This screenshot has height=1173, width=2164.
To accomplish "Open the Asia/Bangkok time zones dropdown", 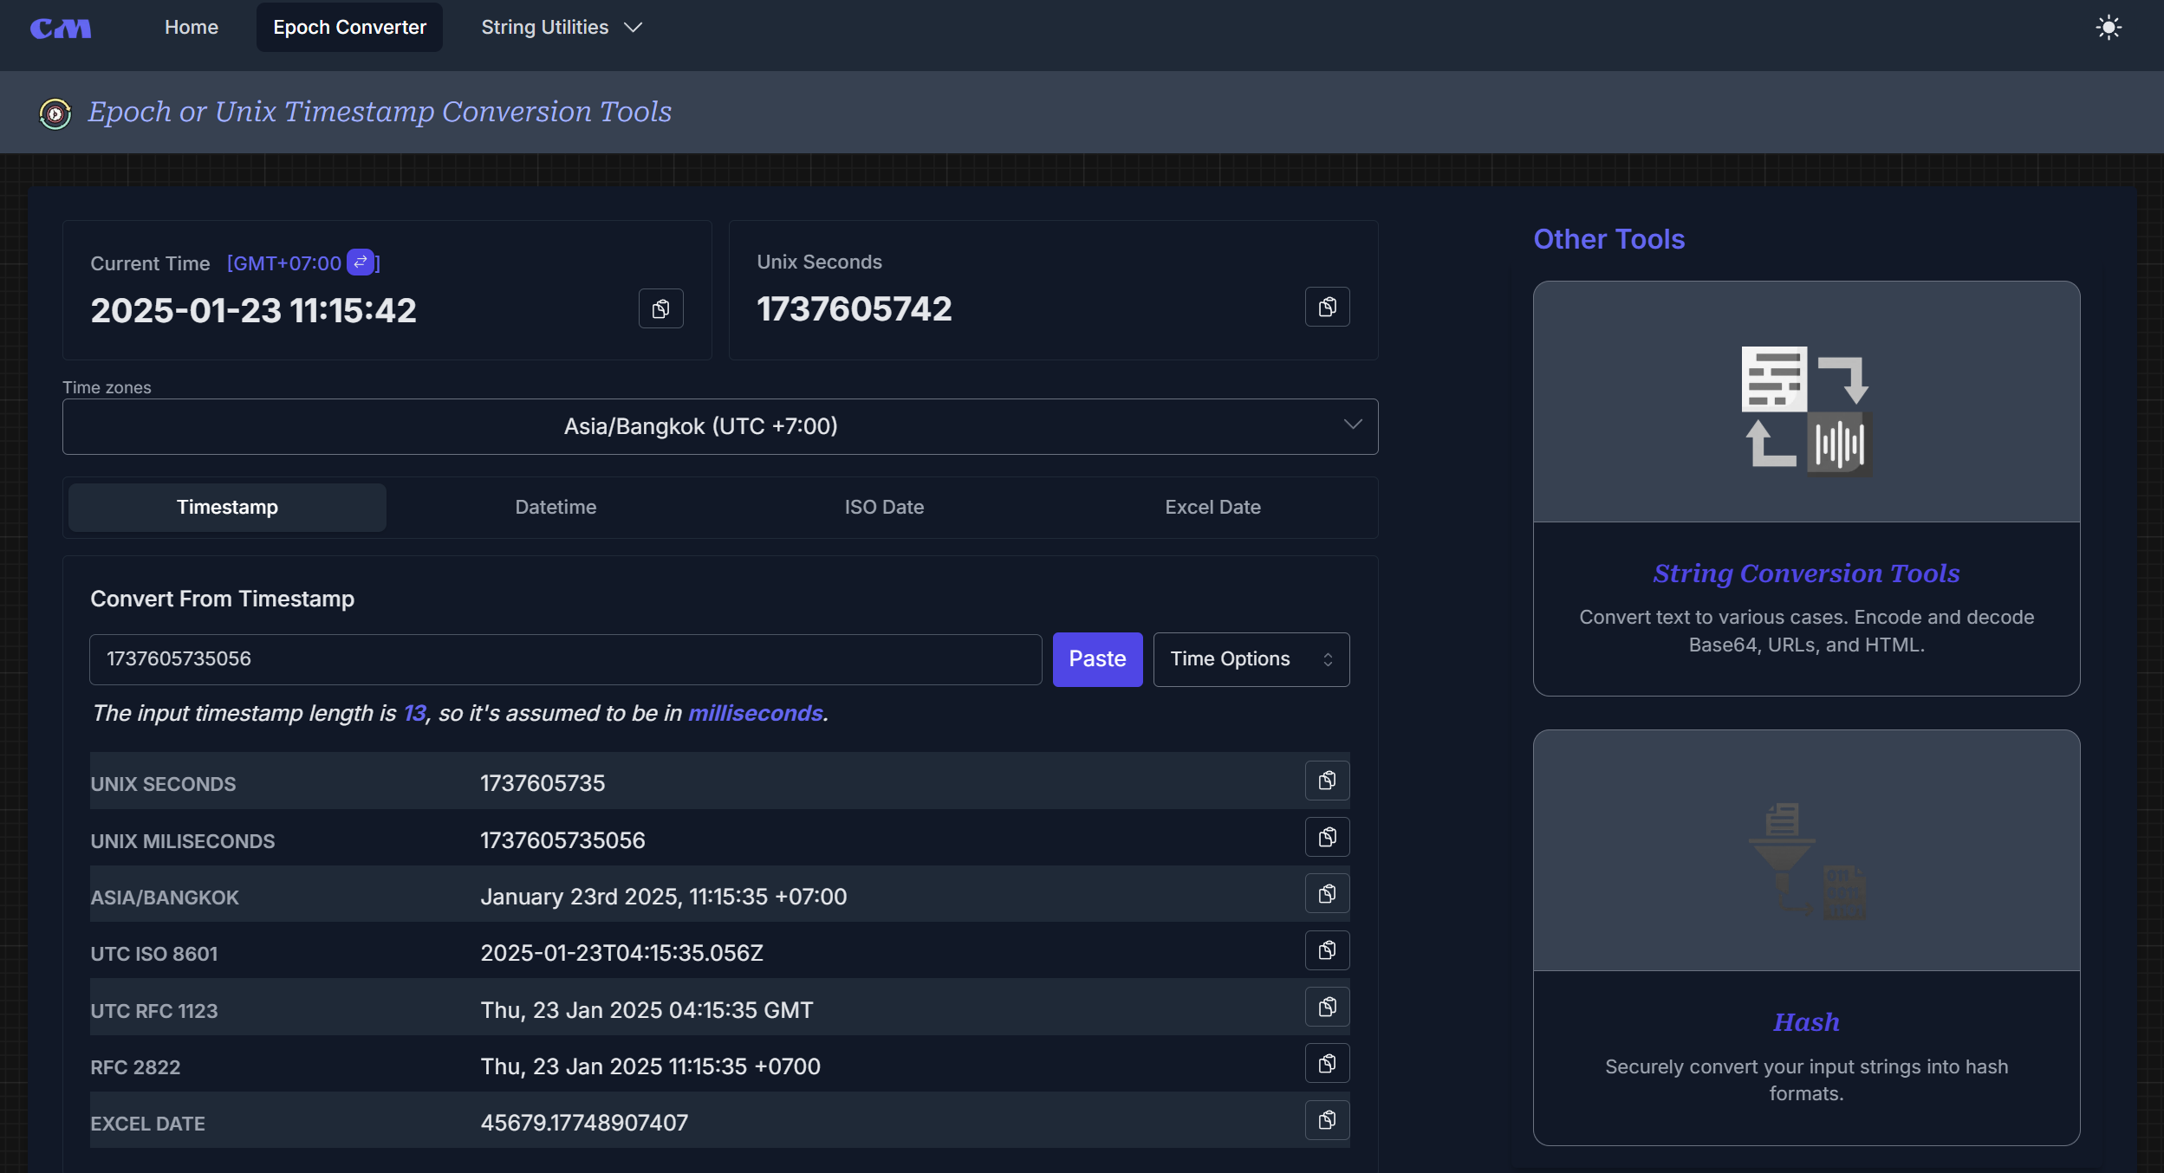I will pyautogui.click(x=720, y=426).
